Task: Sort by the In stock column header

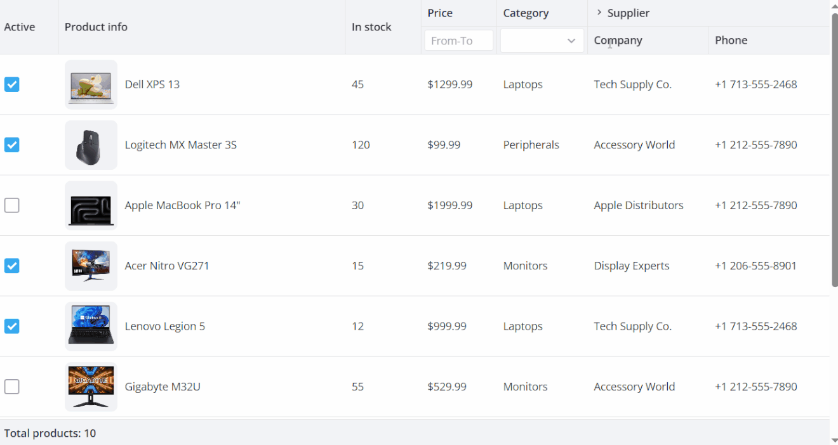Action: (x=371, y=27)
